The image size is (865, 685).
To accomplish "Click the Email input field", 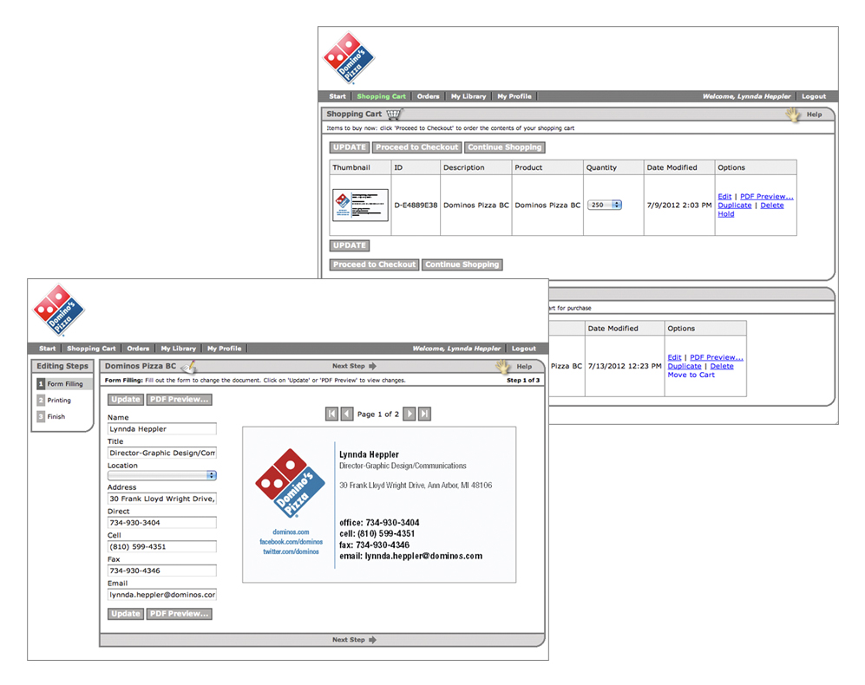I will tap(161, 595).
